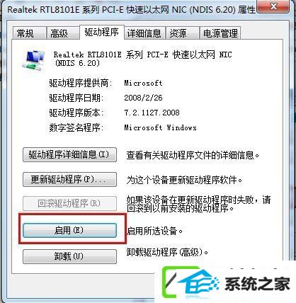
Task: Click the network adapter device icon
Action: click(33, 61)
